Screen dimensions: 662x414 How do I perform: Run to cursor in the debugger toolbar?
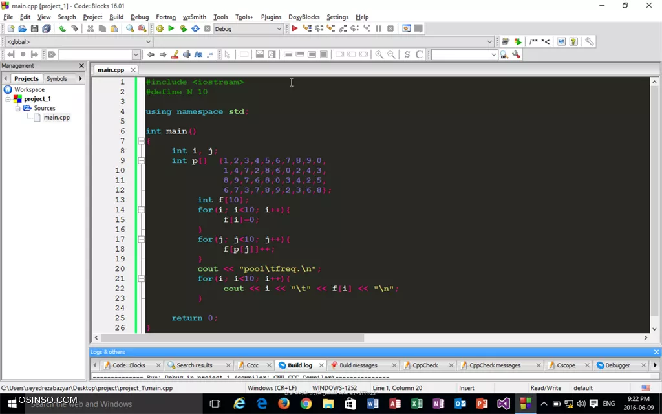[x=307, y=28]
